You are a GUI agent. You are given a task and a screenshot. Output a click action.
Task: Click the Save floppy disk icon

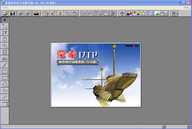(13, 13)
